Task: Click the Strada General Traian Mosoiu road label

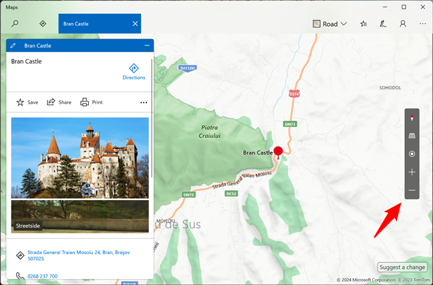Action: click(x=242, y=180)
